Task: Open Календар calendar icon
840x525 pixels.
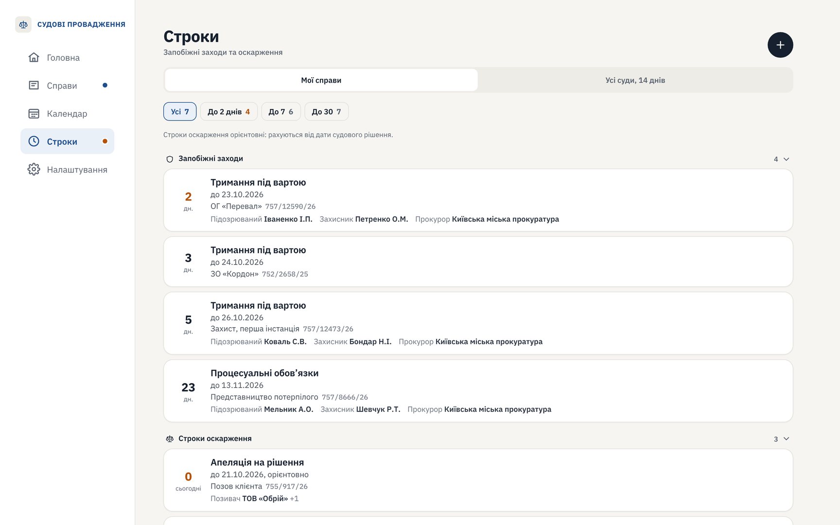Action: click(34, 114)
